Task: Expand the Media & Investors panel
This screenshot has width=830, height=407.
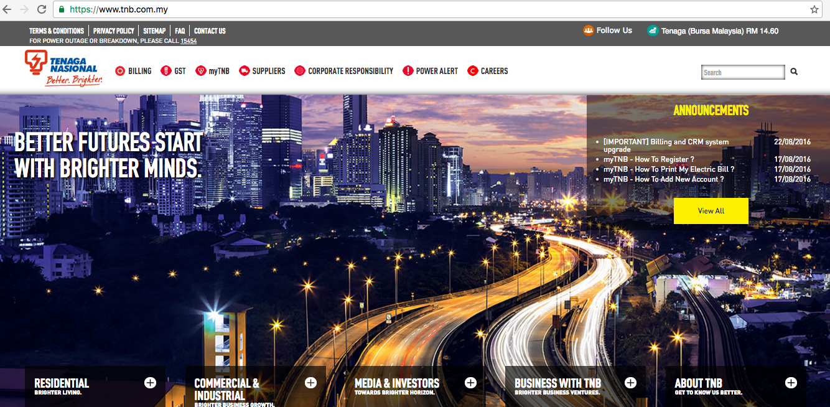Action: click(x=470, y=383)
